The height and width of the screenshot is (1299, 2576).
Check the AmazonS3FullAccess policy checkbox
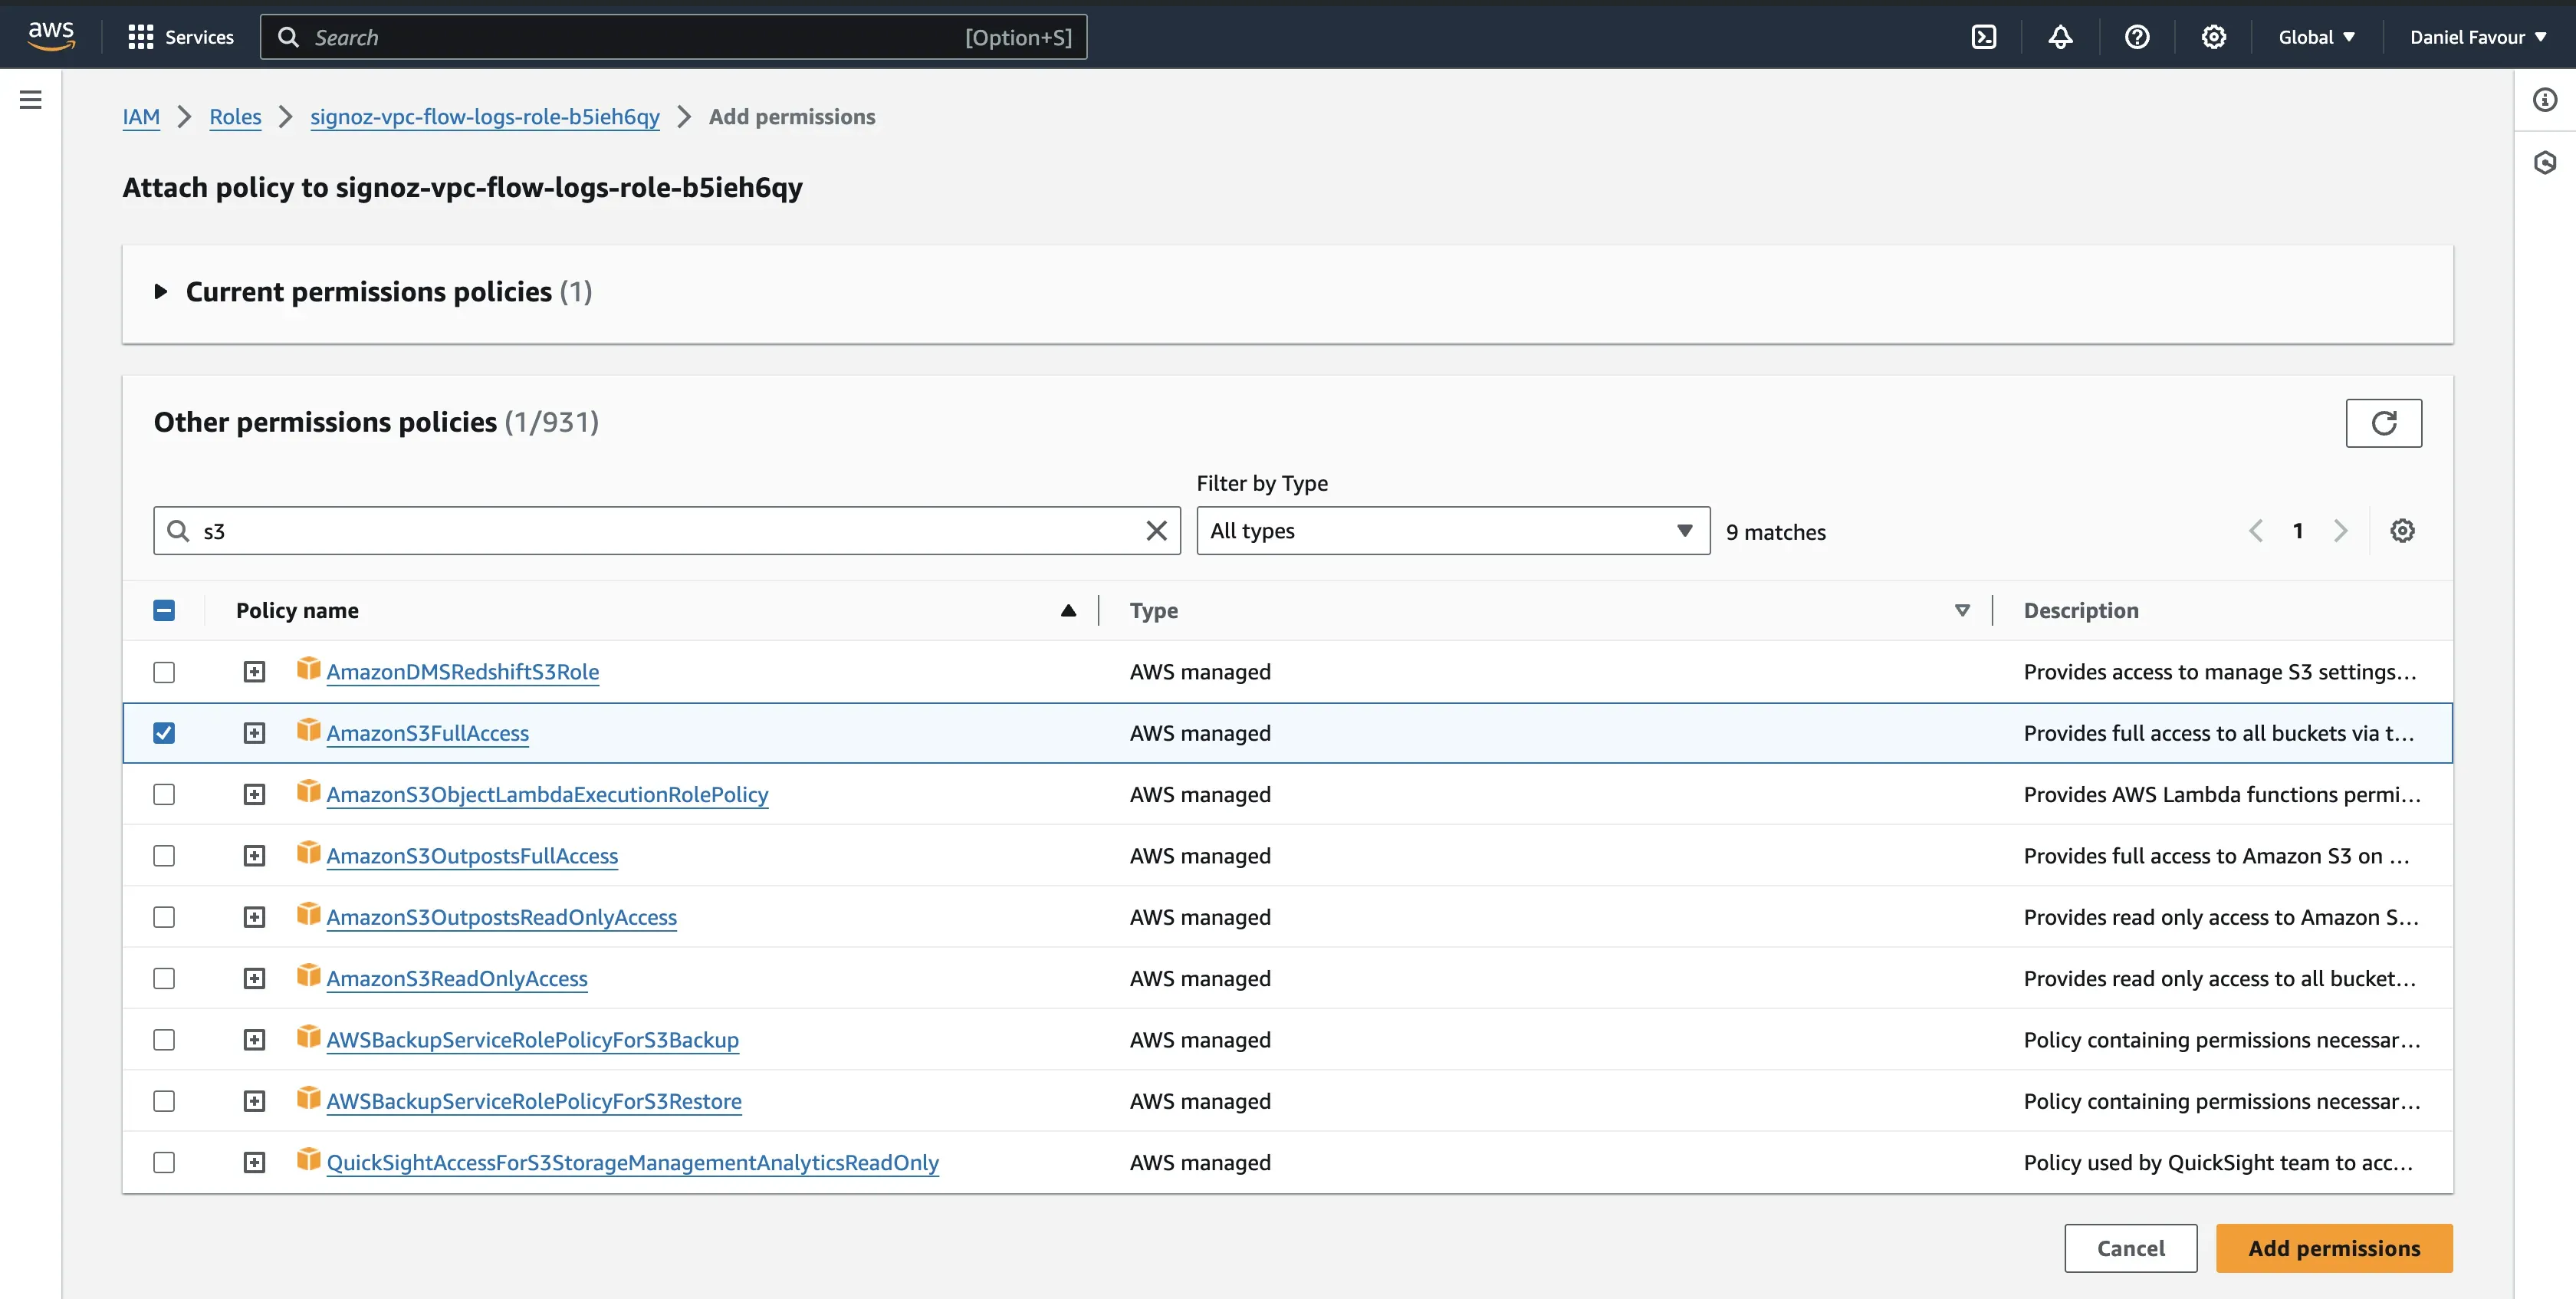click(x=164, y=732)
